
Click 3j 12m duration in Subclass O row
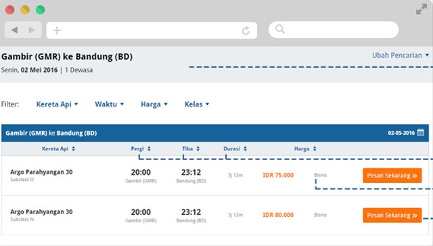[x=235, y=175]
